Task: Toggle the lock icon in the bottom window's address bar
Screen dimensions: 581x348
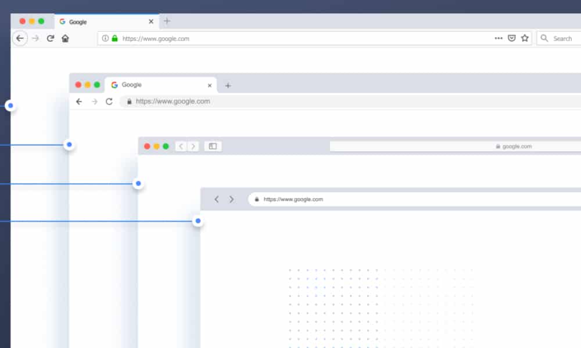Action: point(256,199)
